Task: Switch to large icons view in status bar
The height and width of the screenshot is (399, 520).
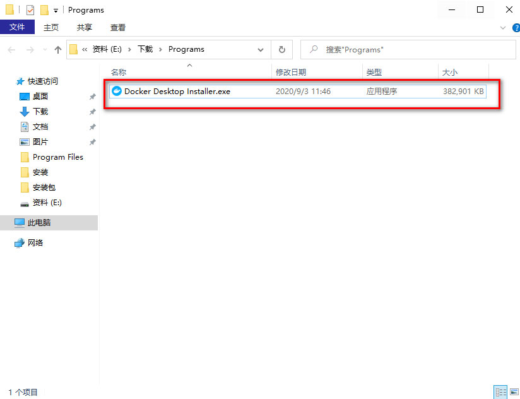Action: pos(513,392)
